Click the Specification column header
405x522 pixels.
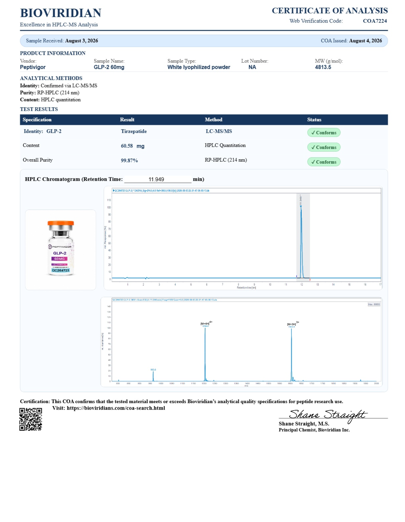(37, 120)
